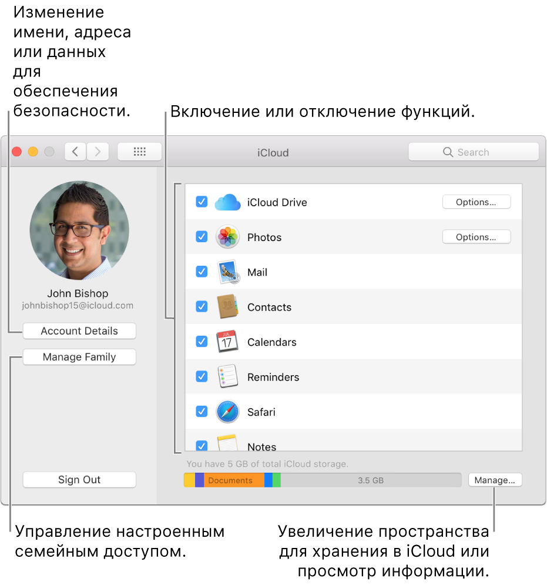The width and height of the screenshot is (547, 585).
Task: Turn off the Safari checkbox
Action: pyautogui.click(x=202, y=412)
